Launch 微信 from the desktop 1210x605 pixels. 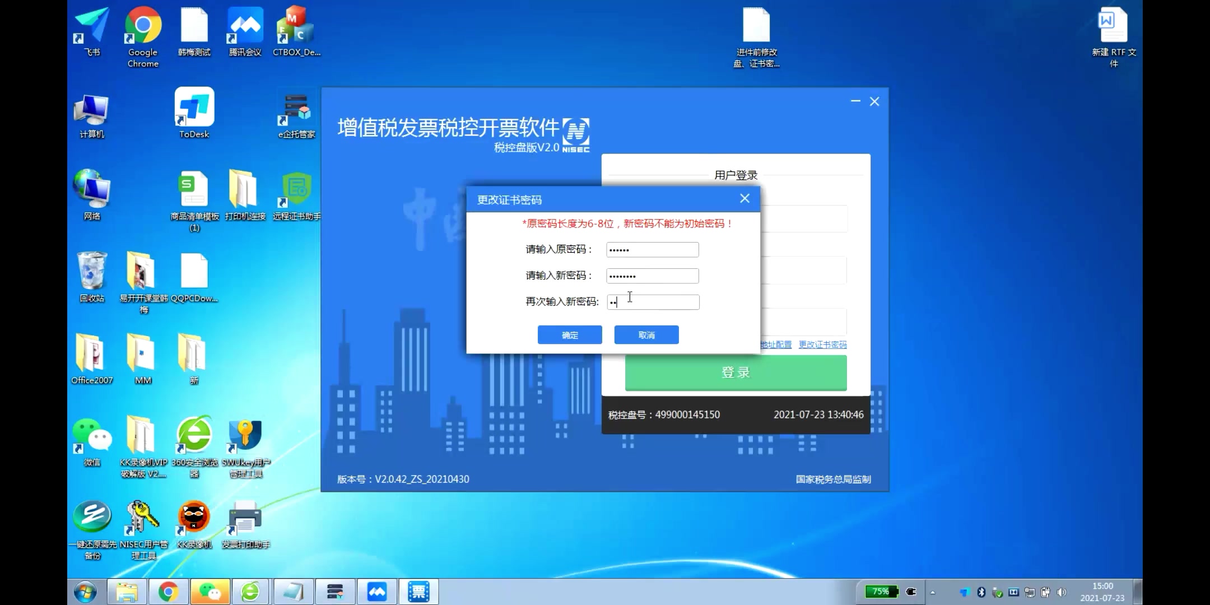pyautogui.click(x=92, y=441)
